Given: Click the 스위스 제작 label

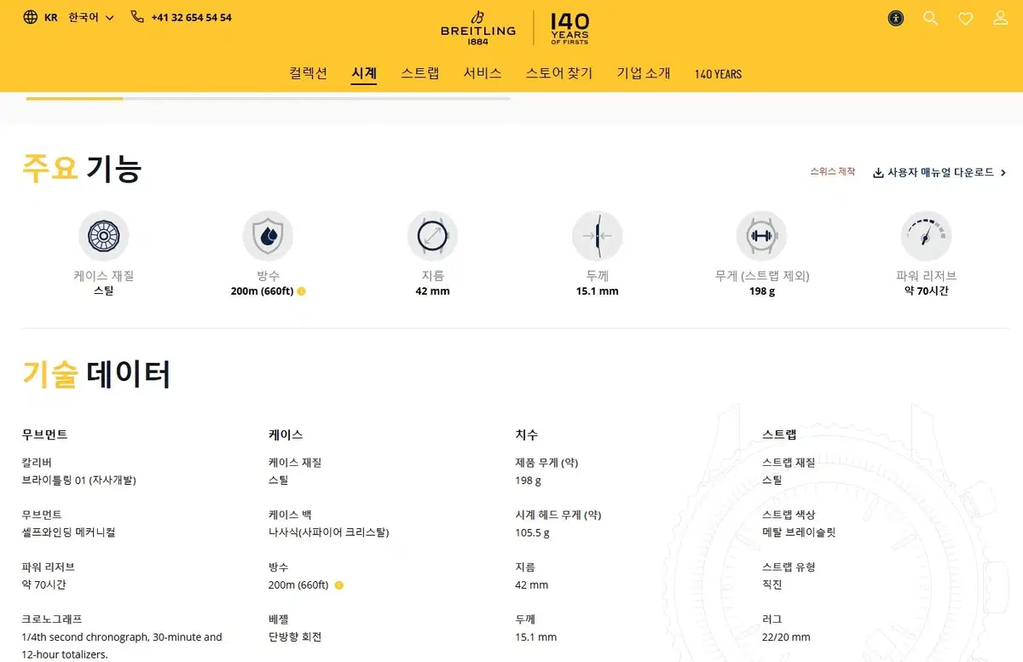Looking at the screenshot, I should pos(832,172).
